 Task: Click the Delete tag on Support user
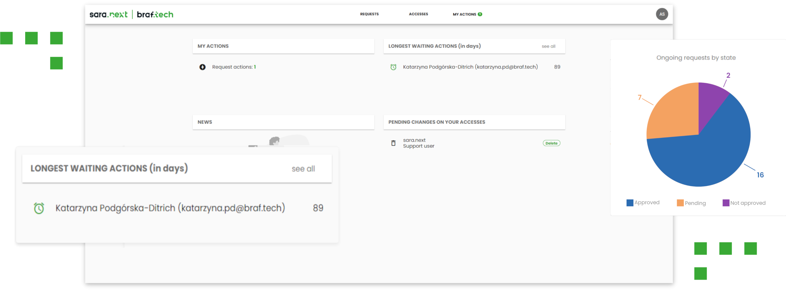coord(551,143)
